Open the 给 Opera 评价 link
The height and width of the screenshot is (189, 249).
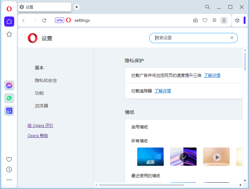[x=41, y=126]
